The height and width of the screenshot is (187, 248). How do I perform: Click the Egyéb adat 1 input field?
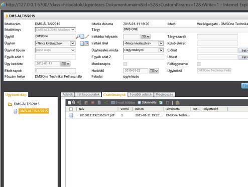(55, 57)
